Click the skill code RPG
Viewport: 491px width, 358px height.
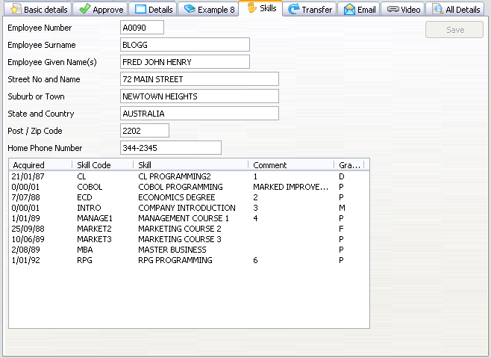point(84,260)
